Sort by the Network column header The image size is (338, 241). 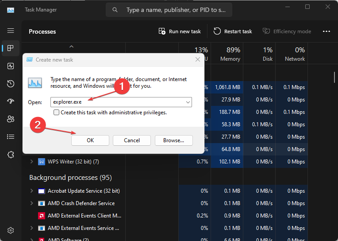coord(292,54)
